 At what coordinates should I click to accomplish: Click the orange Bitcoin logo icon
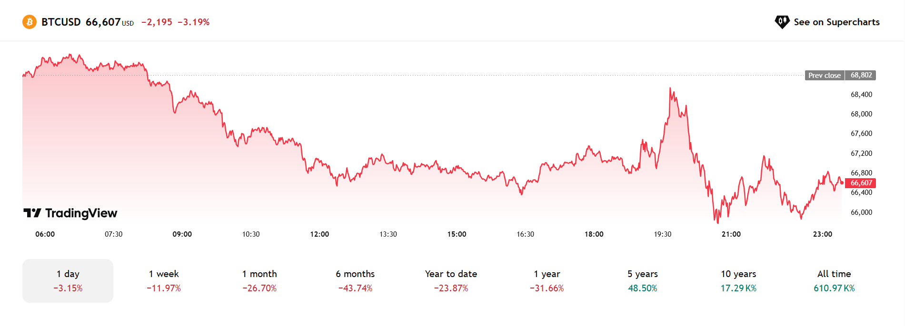tap(30, 22)
